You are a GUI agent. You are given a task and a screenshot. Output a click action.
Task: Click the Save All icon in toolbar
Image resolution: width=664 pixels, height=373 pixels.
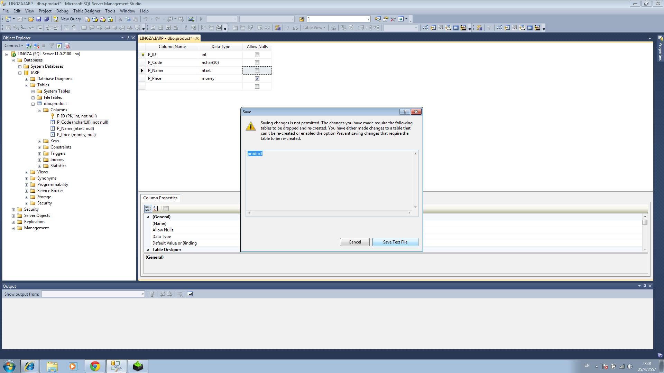(x=46, y=19)
